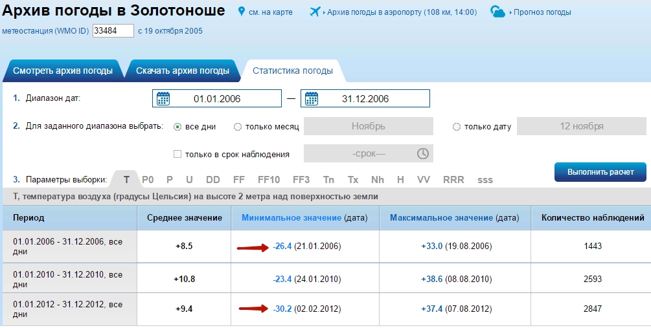The width and height of the screenshot is (651, 328).
Task: Click the map pin icon
Action: [241, 12]
